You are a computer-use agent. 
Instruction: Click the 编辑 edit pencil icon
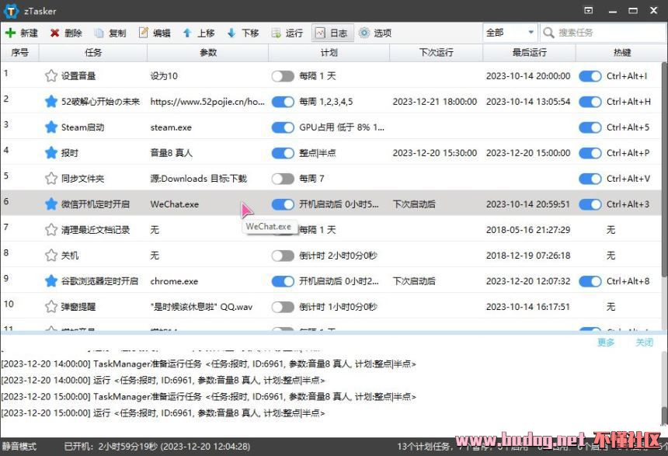144,33
